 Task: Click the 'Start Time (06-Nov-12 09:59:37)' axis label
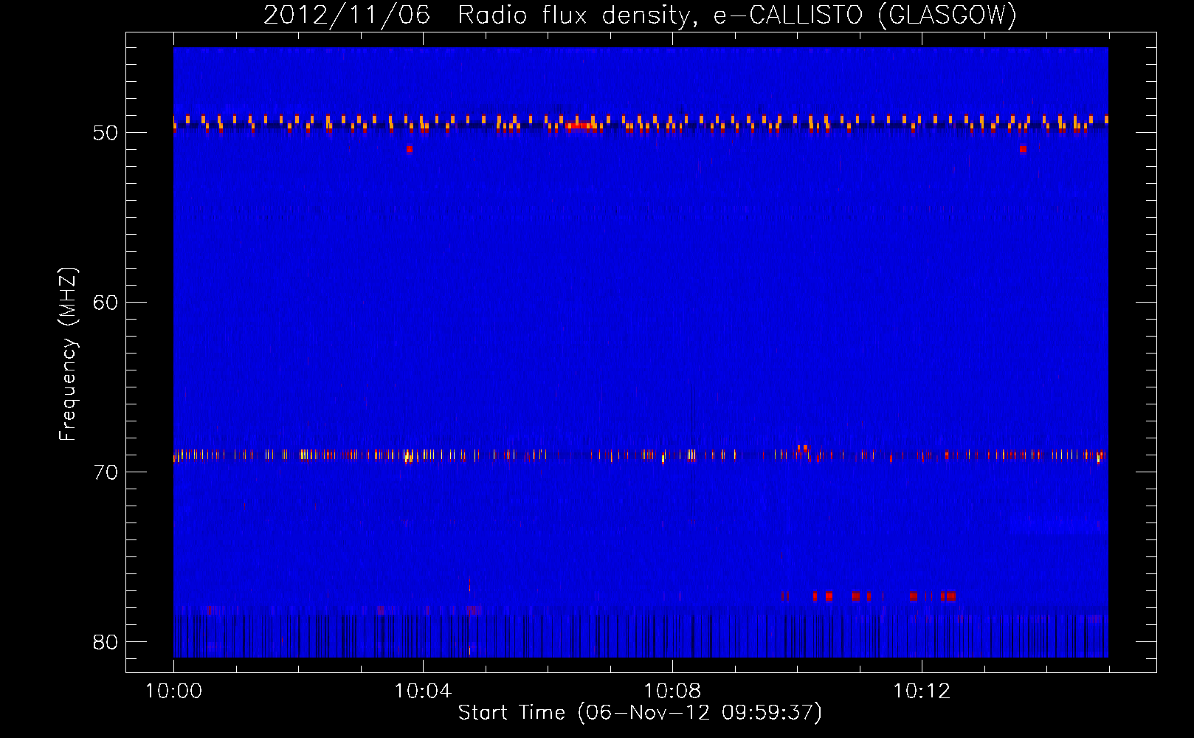pyautogui.click(x=640, y=713)
